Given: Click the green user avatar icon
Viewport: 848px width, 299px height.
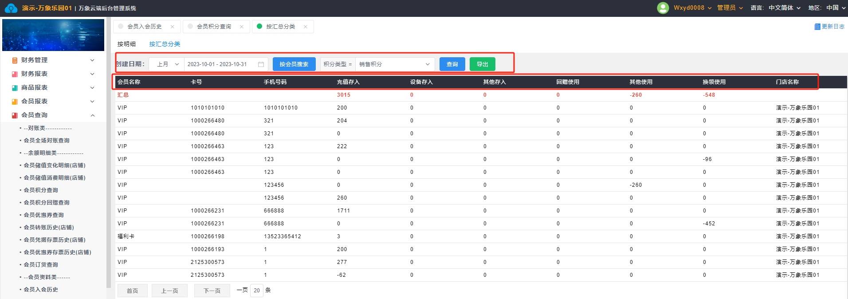Looking at the screenshot, I should click(x=663, y=8).
